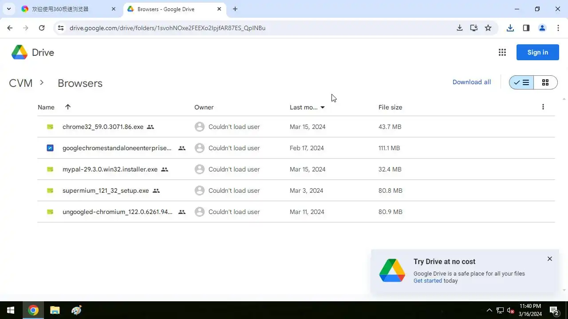The width and height of the screenshot is (568, 319).
Task: Open file ungoogled-chromium_122.0.6261.94
Action: point(117,212)
